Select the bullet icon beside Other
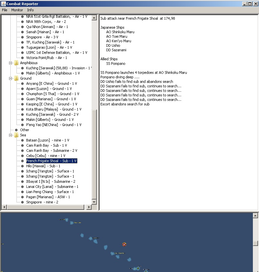Screen dimensions: 259x272 16,130
